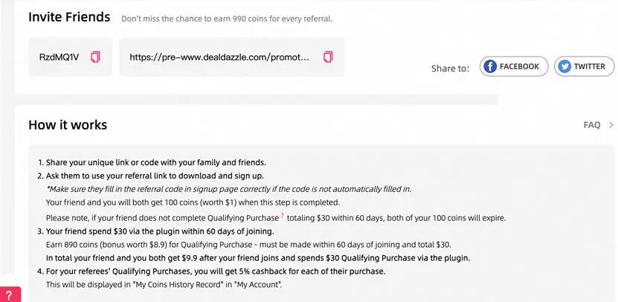Select the RzdMQ1V code text
The height and width of the screenshot is (302, 618).
[59, 57]
